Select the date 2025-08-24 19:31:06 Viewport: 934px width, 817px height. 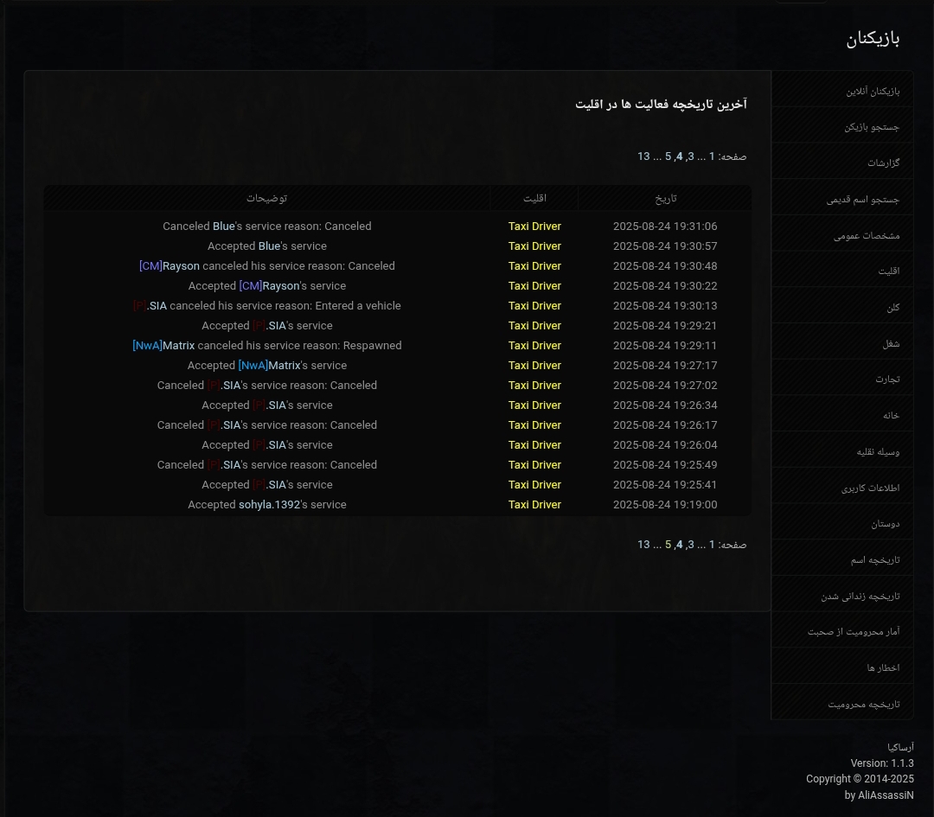665,227
